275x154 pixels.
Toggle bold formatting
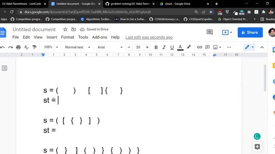(x=156, y=47)
